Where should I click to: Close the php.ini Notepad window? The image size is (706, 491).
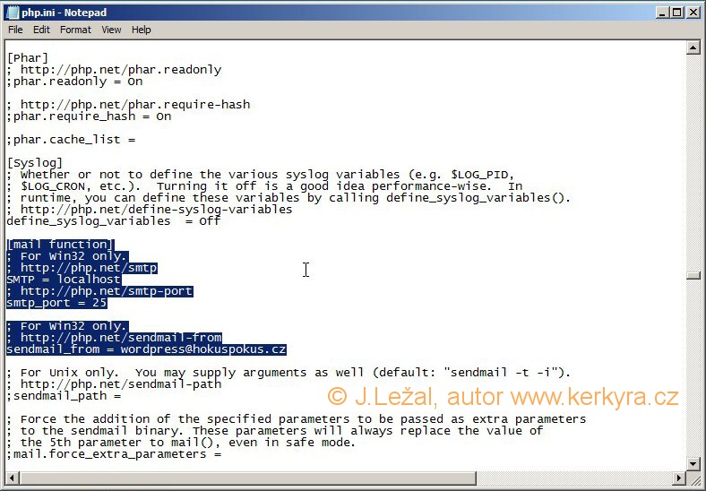[x=693, y=13]
